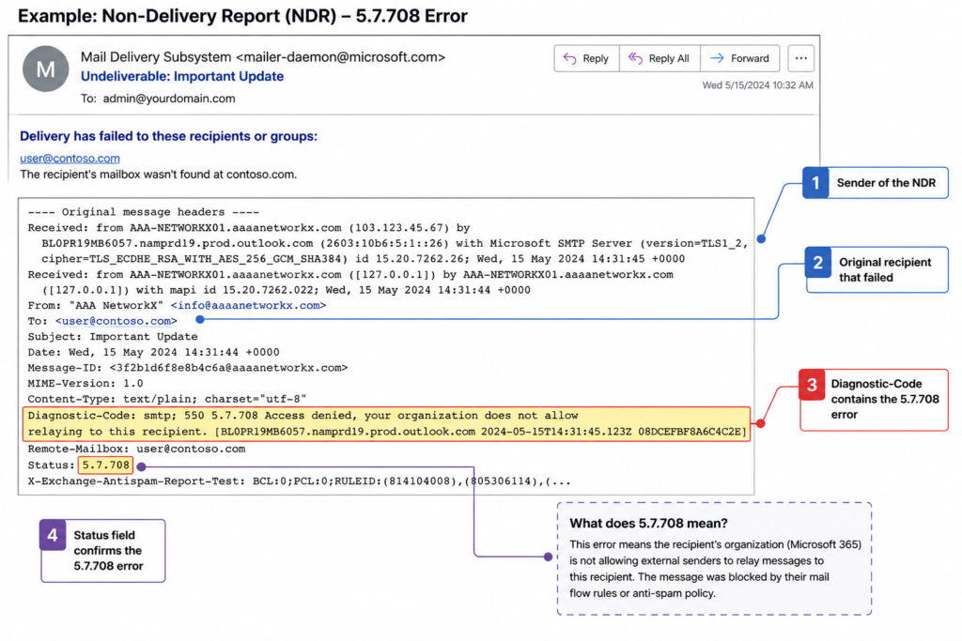This screenshot has height=641, width=962.
Task: Click the 'Remote-Mailbox: user@contoso.com' line
Action: tap(136, 449)
